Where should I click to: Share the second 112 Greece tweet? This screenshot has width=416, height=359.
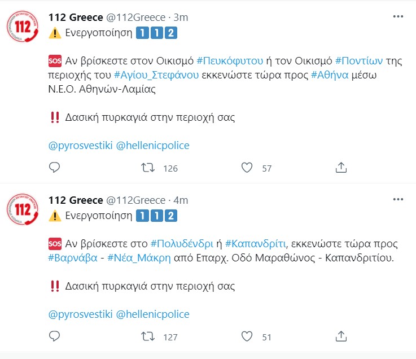[341, 336]
